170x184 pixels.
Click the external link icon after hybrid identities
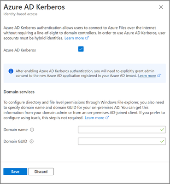point(87,38)
